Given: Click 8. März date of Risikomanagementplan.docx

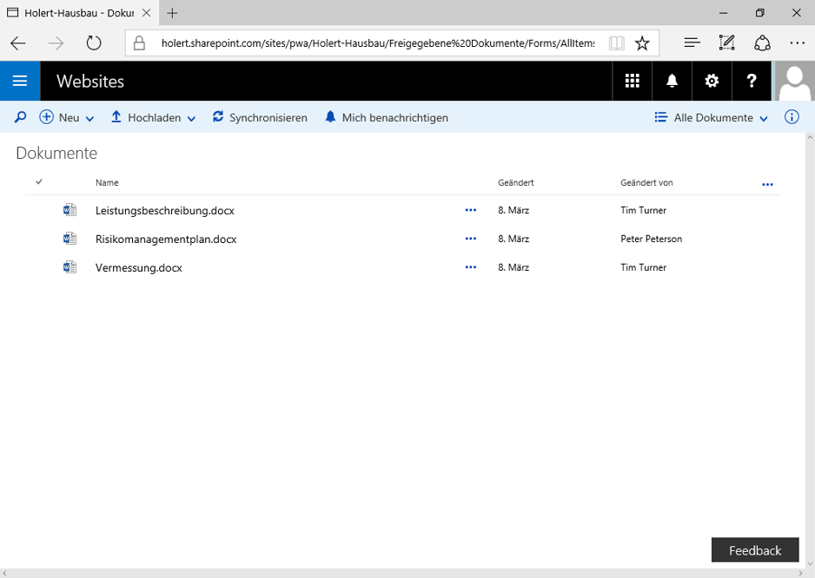Looking at the screenshot, I should (x=514, y=239).
